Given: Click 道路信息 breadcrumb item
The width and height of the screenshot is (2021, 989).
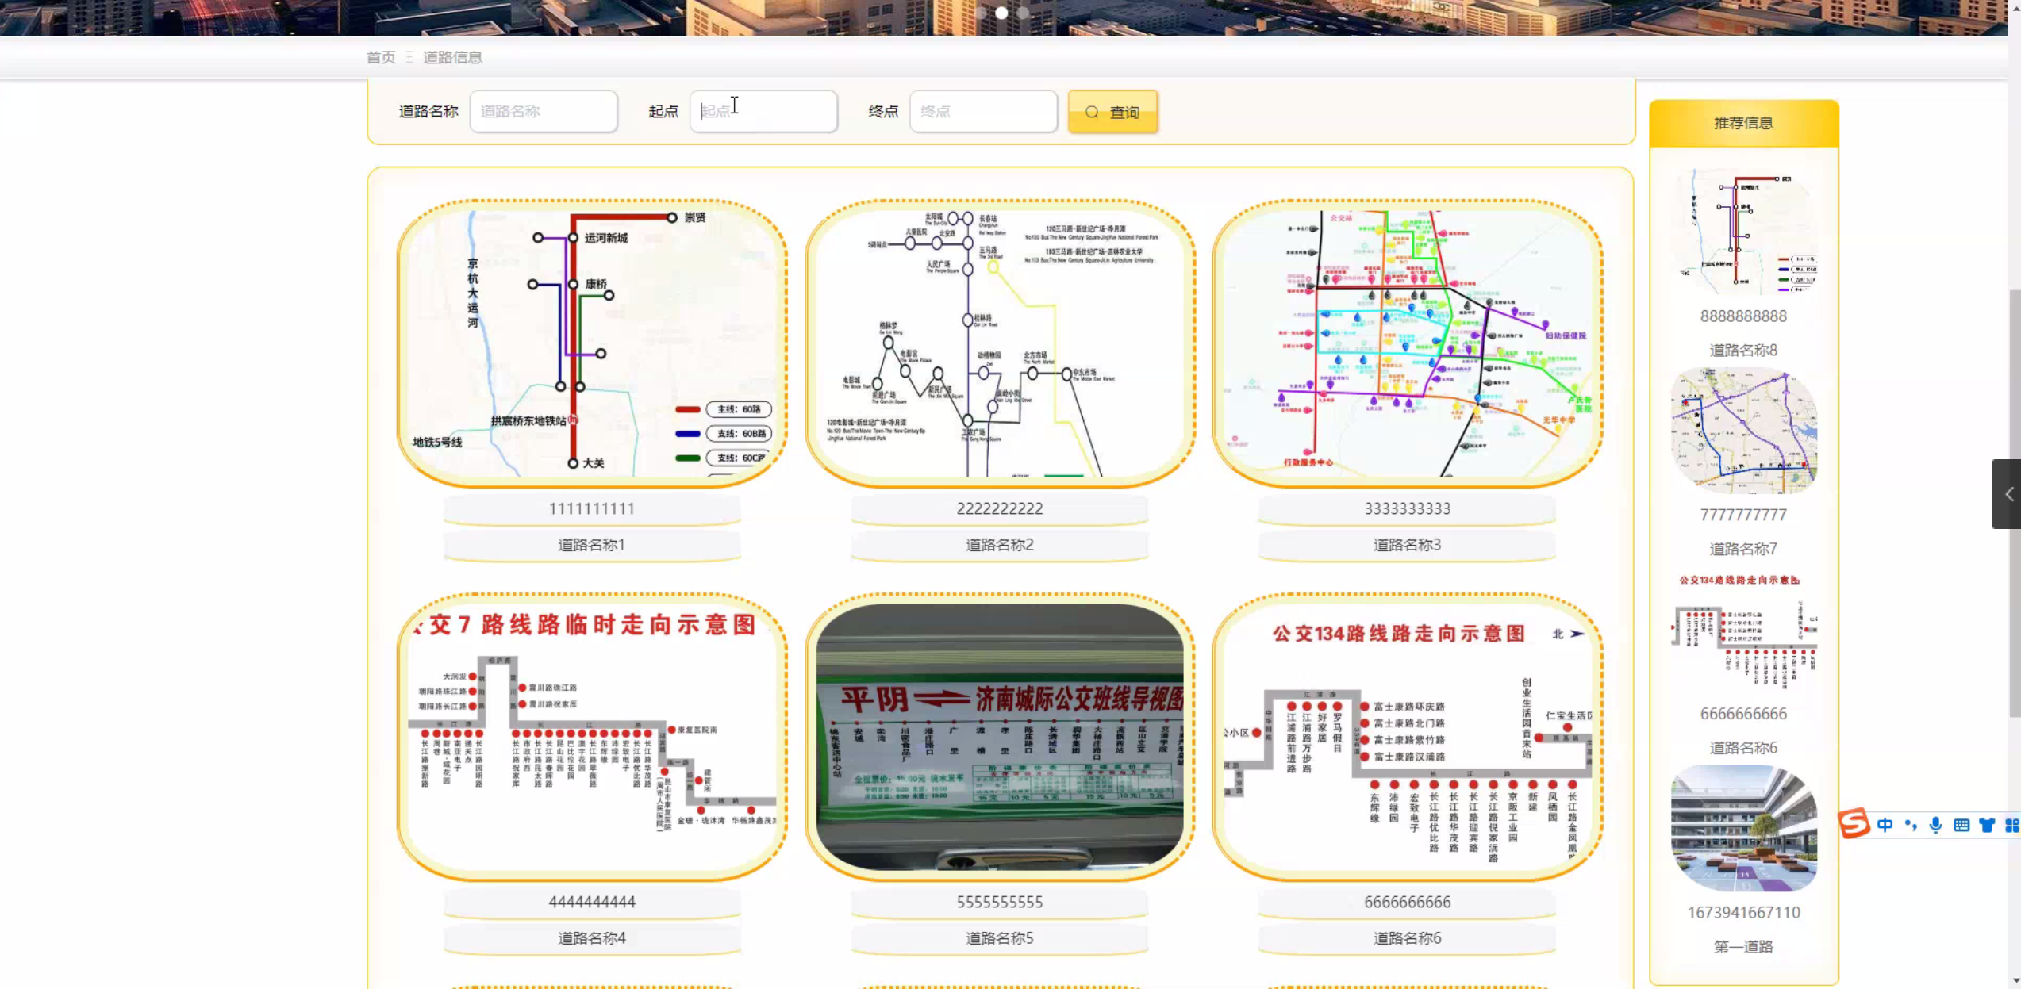Looking at the screenshot, I should 451,57.
